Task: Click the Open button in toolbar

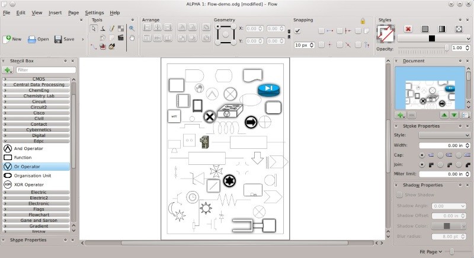Action: (x=38, y=39)
